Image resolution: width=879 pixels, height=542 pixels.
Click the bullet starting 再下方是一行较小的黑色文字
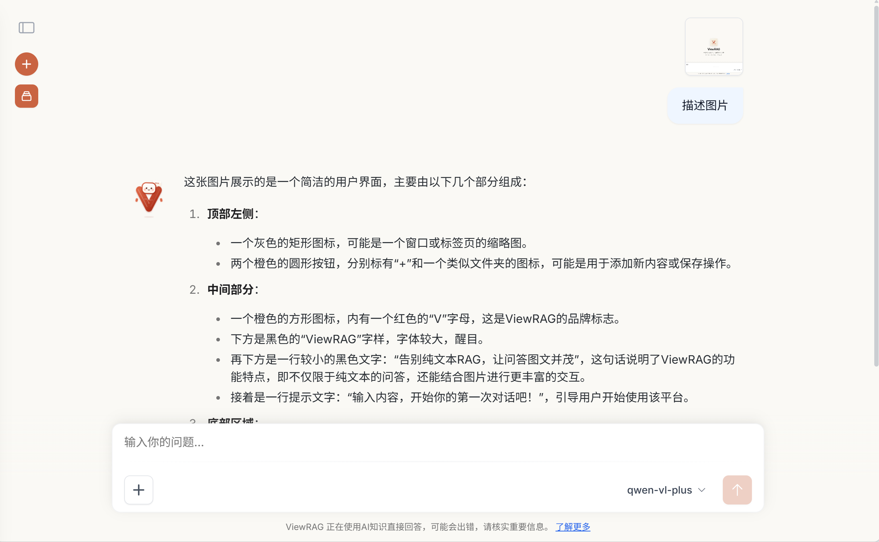pos(483,368)
